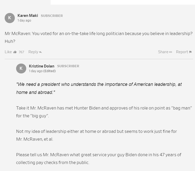195x171 pixels.
Task: Click the chain link icon next to Share
Action: pos(171,52)
